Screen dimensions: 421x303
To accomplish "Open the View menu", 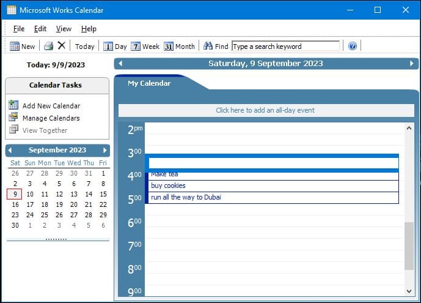I will (x=64, y=29).
